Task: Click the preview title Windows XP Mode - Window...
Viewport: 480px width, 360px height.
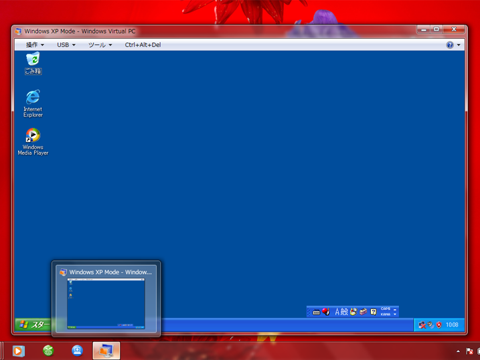Action: [110, 272]
